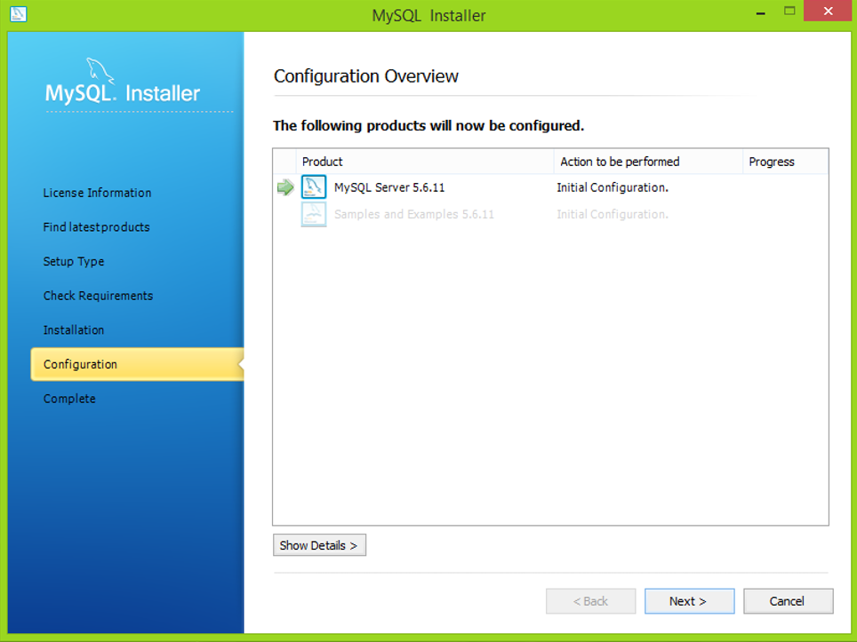Click the MySQL Server 5.6.11 product icon

pos(314,186)
